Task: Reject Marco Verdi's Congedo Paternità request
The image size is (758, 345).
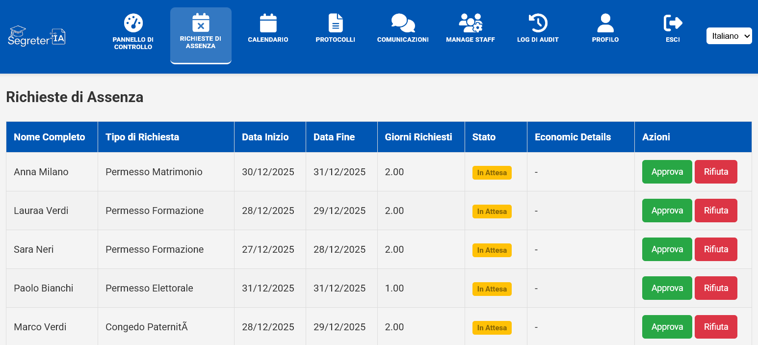Action: click(716, 326)
